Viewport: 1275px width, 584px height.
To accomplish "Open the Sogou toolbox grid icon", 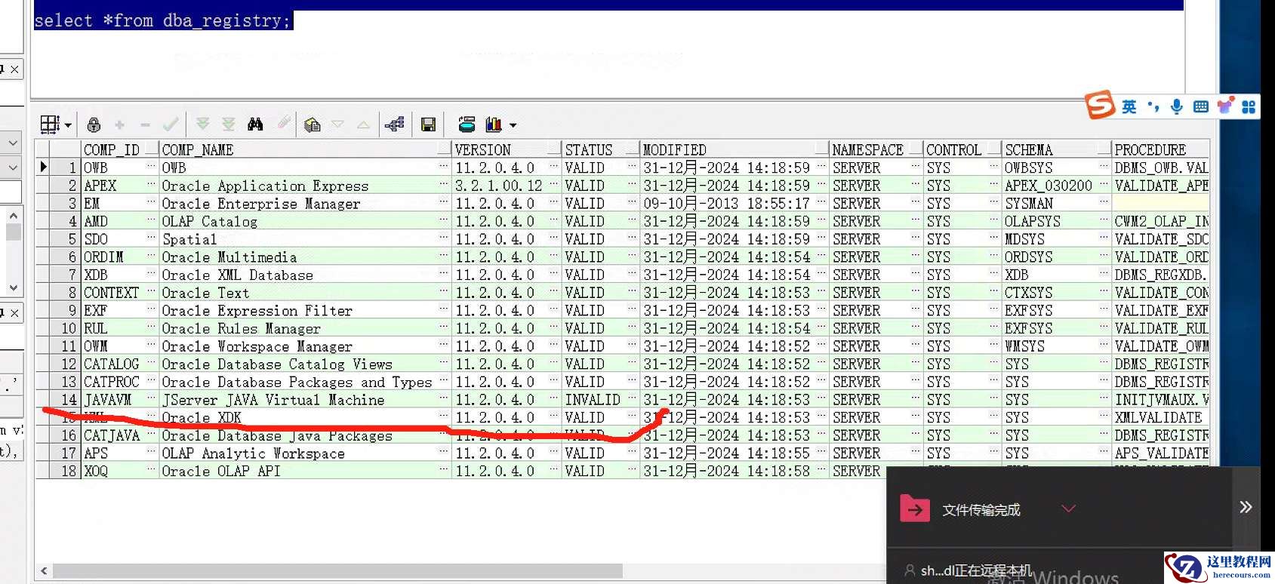I will click(x=1249, y=107).
